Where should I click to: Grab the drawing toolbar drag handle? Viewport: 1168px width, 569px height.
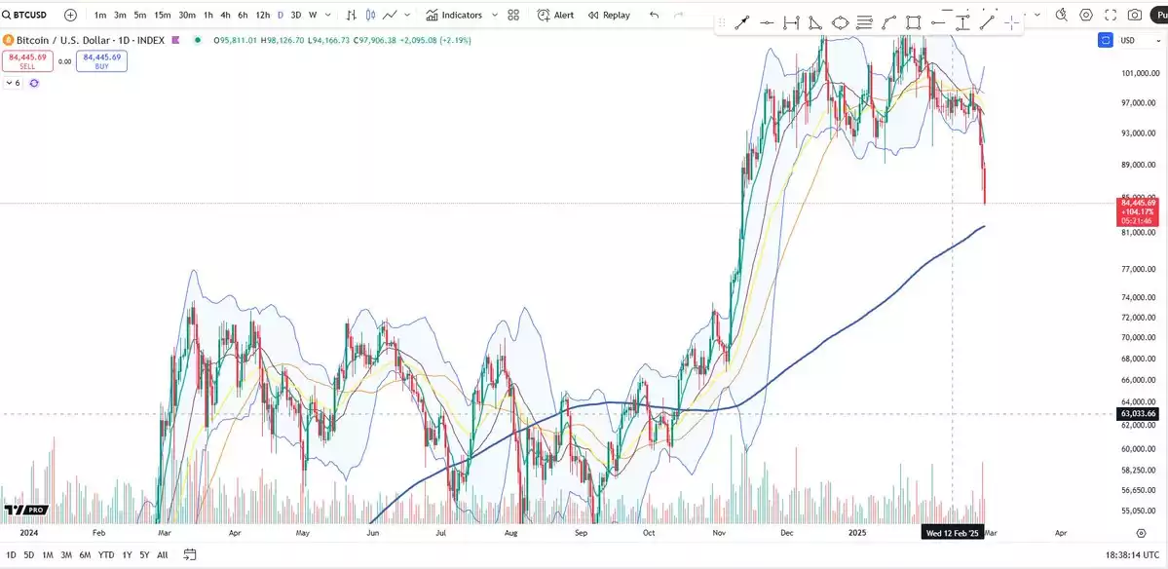point(721,23)
